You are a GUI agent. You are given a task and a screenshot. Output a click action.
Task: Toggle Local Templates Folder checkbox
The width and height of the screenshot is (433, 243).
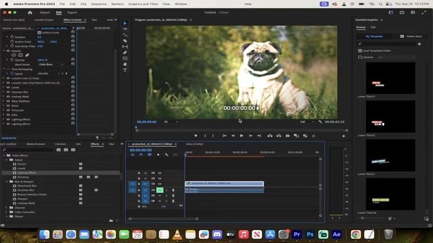pyautogui.click(x=360, y=51)
